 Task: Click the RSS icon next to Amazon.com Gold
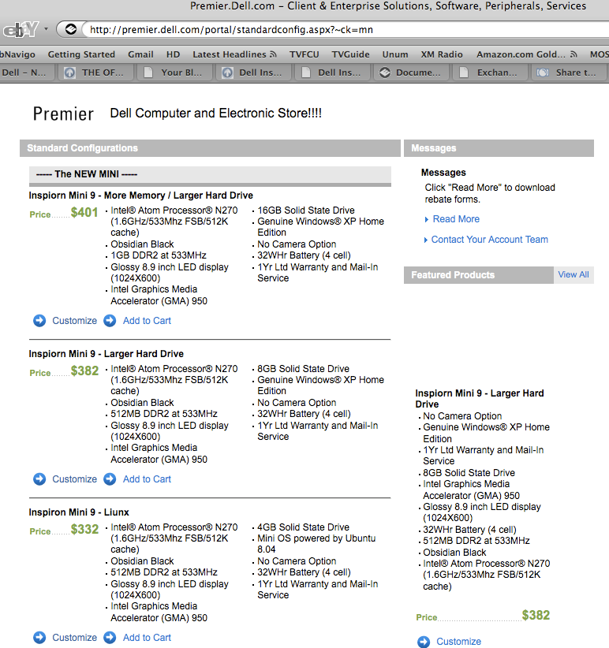574,54
